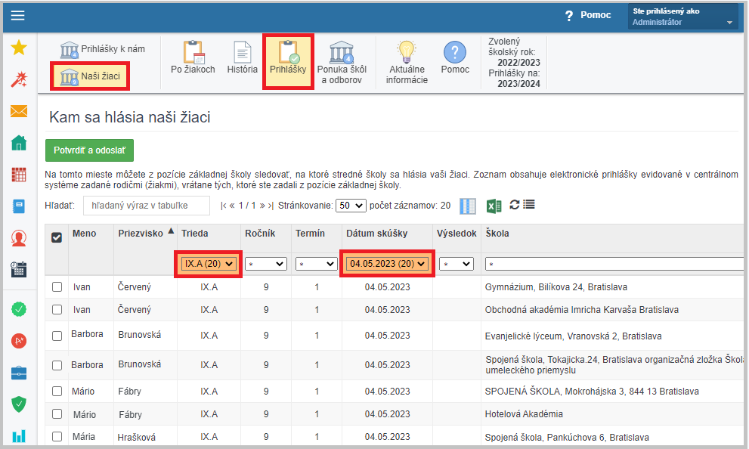The image size is (749, 449).
Task: Click the Trieda column header
Action: point(194,234)
